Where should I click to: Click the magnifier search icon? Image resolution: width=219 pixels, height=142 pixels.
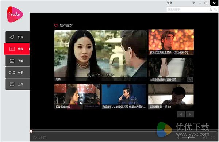216,9
